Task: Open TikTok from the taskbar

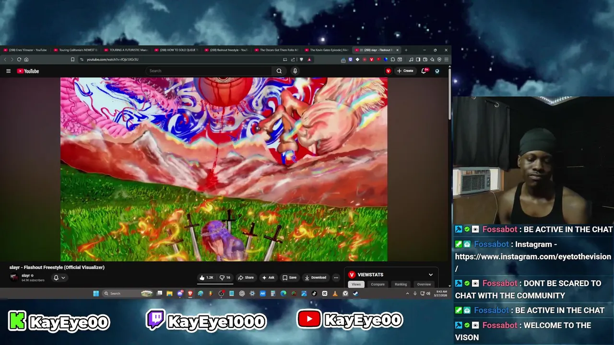Action: click(x=314, y=293)
